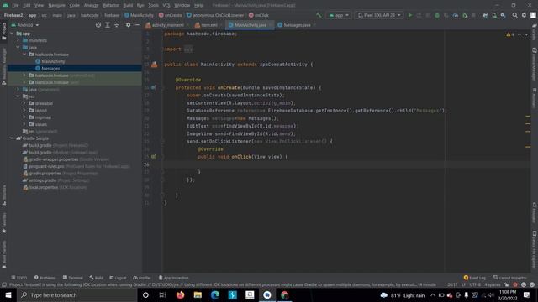
Task: Open the Project tool window side tab
Action: (4, 32)
